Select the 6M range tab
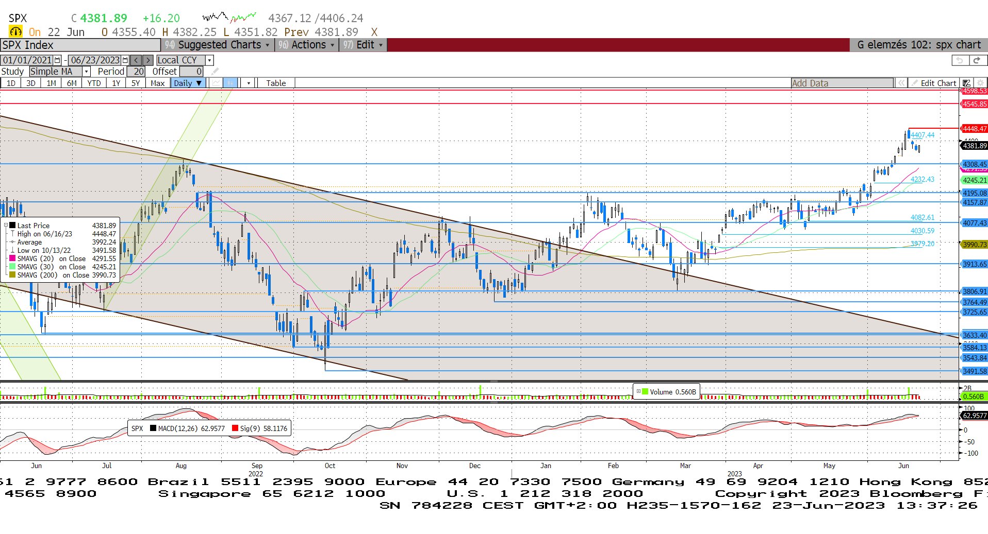Screen dimensions: 988x534 point(72,83)
